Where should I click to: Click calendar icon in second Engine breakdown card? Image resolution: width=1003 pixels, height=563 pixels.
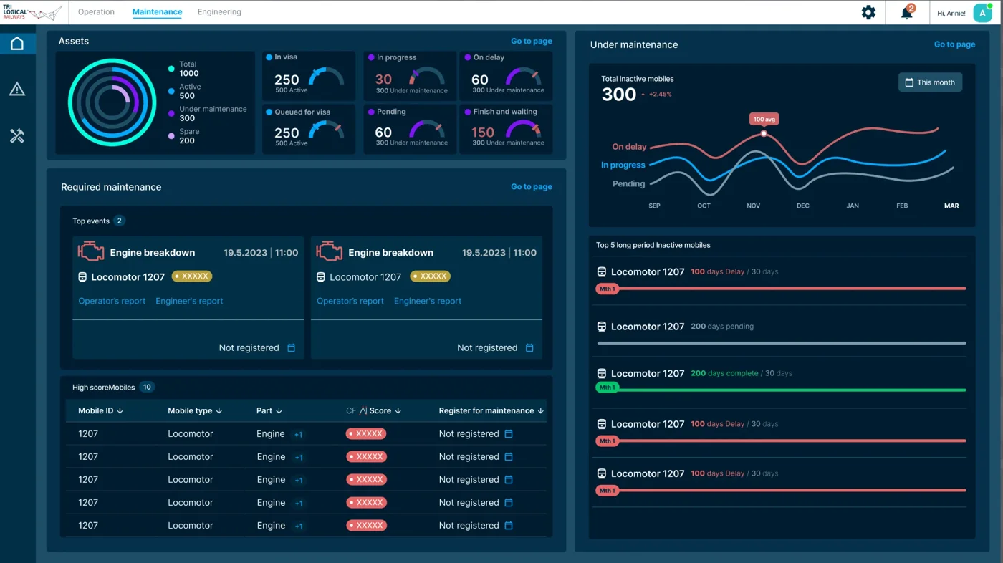point(529,348)
